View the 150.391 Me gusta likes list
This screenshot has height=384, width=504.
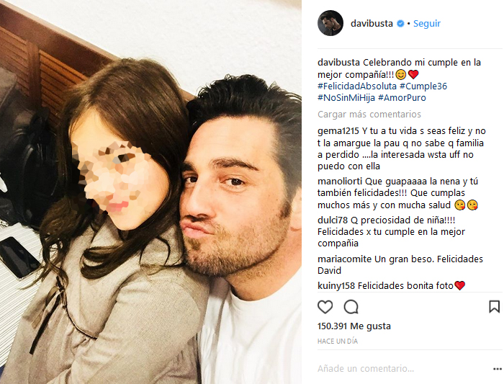tap(354, 326)
